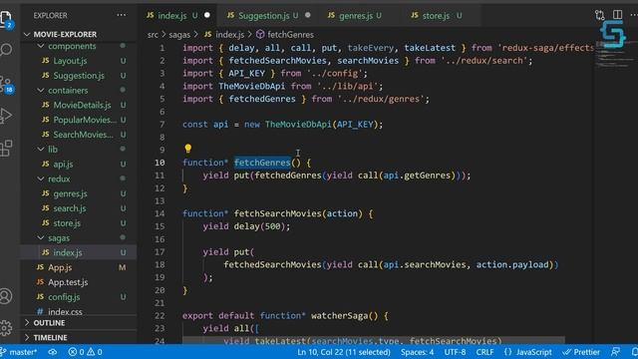Change line ending via CRLF status item
Image resolution: width=638 pixels, height=359 pixels.
click(484, 352)
